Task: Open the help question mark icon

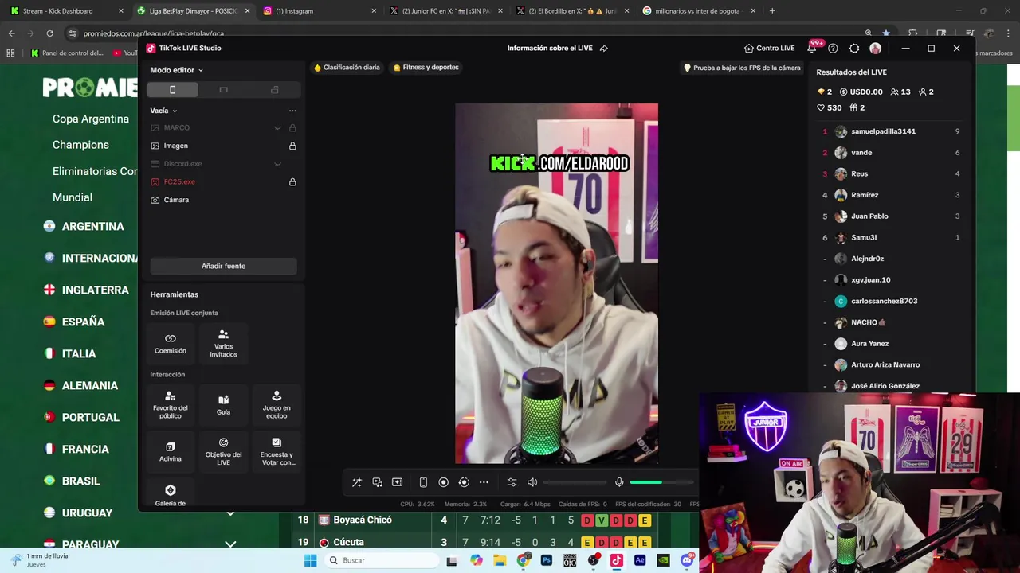Action: tap(833, 49)
